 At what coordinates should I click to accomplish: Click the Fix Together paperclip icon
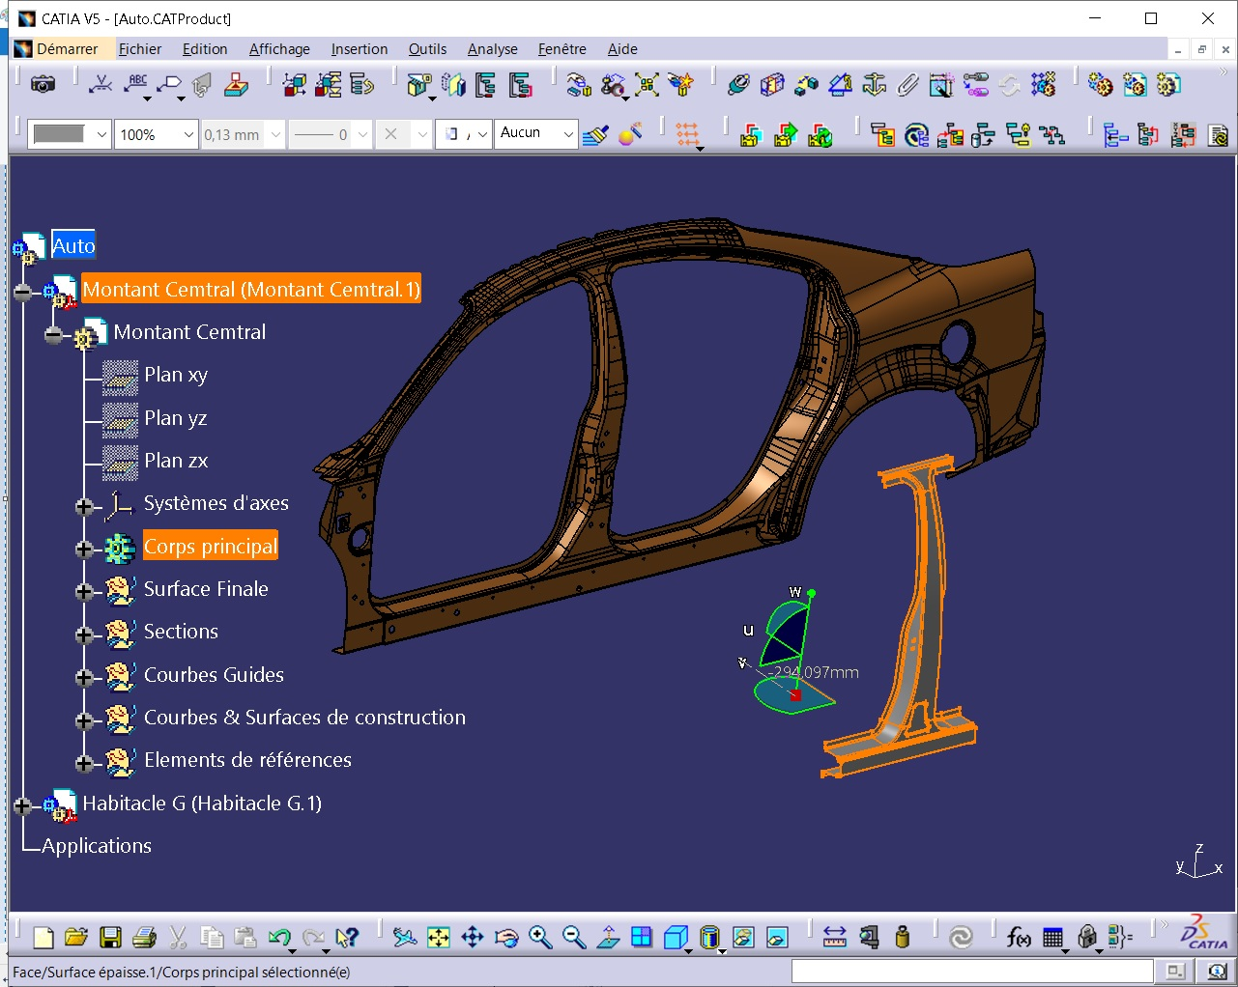coord(907,85)
